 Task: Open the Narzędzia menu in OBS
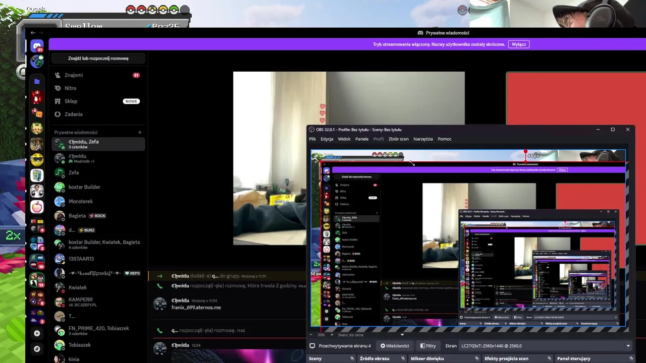point(423,139)
